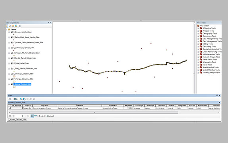Uncheck the D_Isale_Hatlari_3der layer

click(12, 63)
